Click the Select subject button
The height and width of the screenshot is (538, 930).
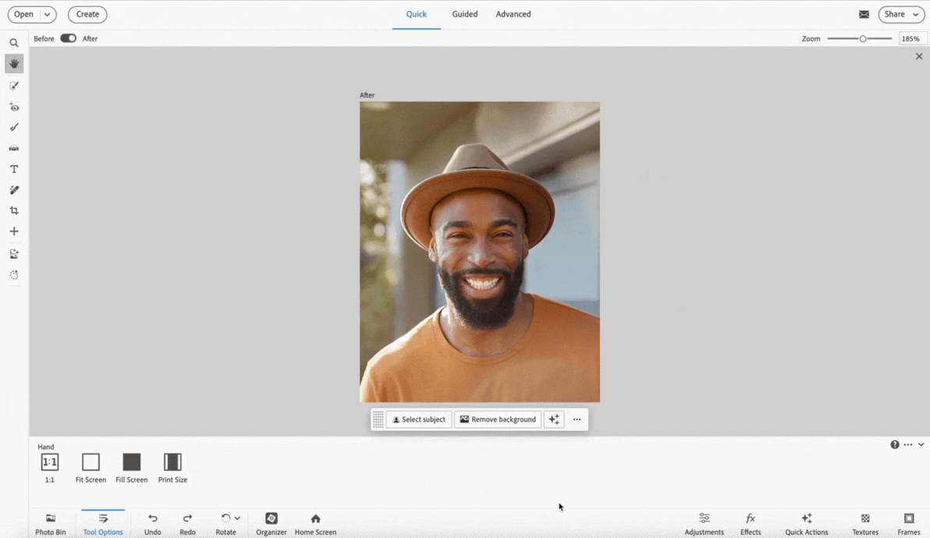coord(419,419)
